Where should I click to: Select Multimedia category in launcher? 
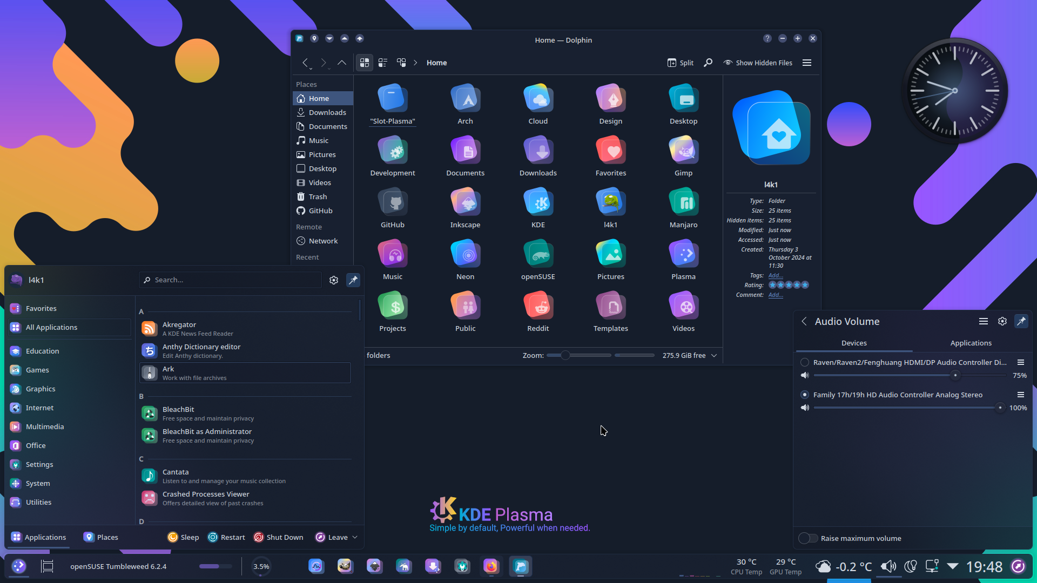tap(70, 426)
